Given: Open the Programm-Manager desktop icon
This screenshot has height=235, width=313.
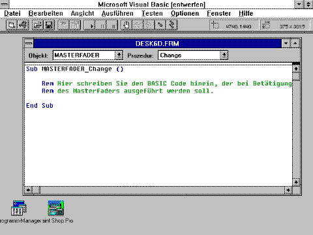Looking at the screenshot, I should point(19,208).
